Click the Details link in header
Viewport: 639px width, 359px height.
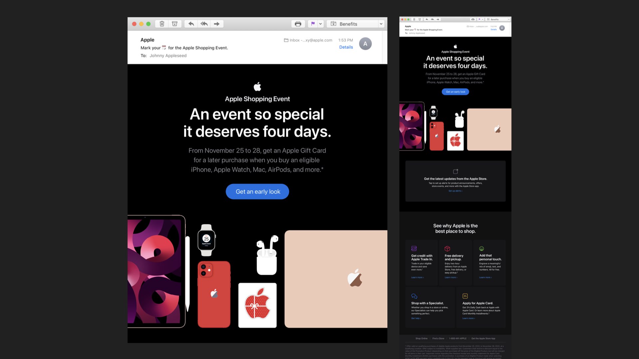pyautogui.click(x=346, y=47)
